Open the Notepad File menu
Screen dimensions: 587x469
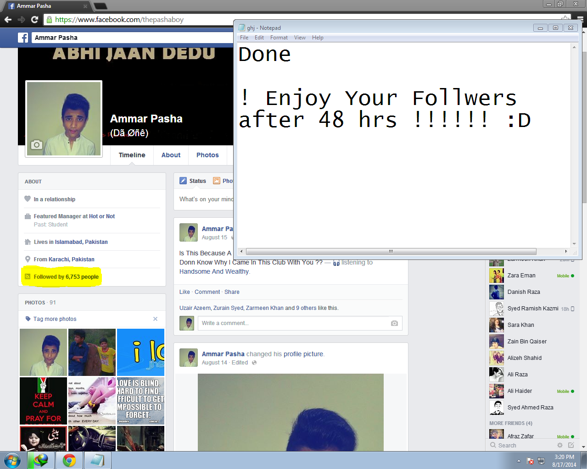click(x=244, y=38)
